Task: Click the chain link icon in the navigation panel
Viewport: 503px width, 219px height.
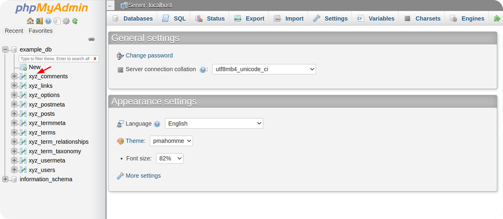Action: coord(91,39)
